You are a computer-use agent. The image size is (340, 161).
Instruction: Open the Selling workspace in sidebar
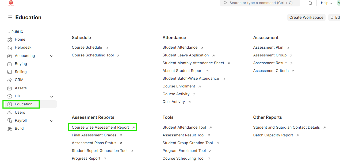coord(21,72)
